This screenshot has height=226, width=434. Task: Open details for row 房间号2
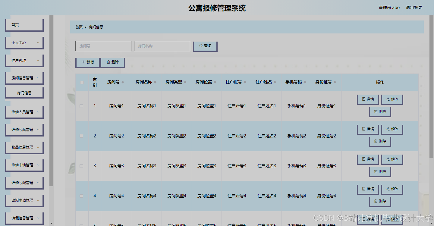(368, 129)
